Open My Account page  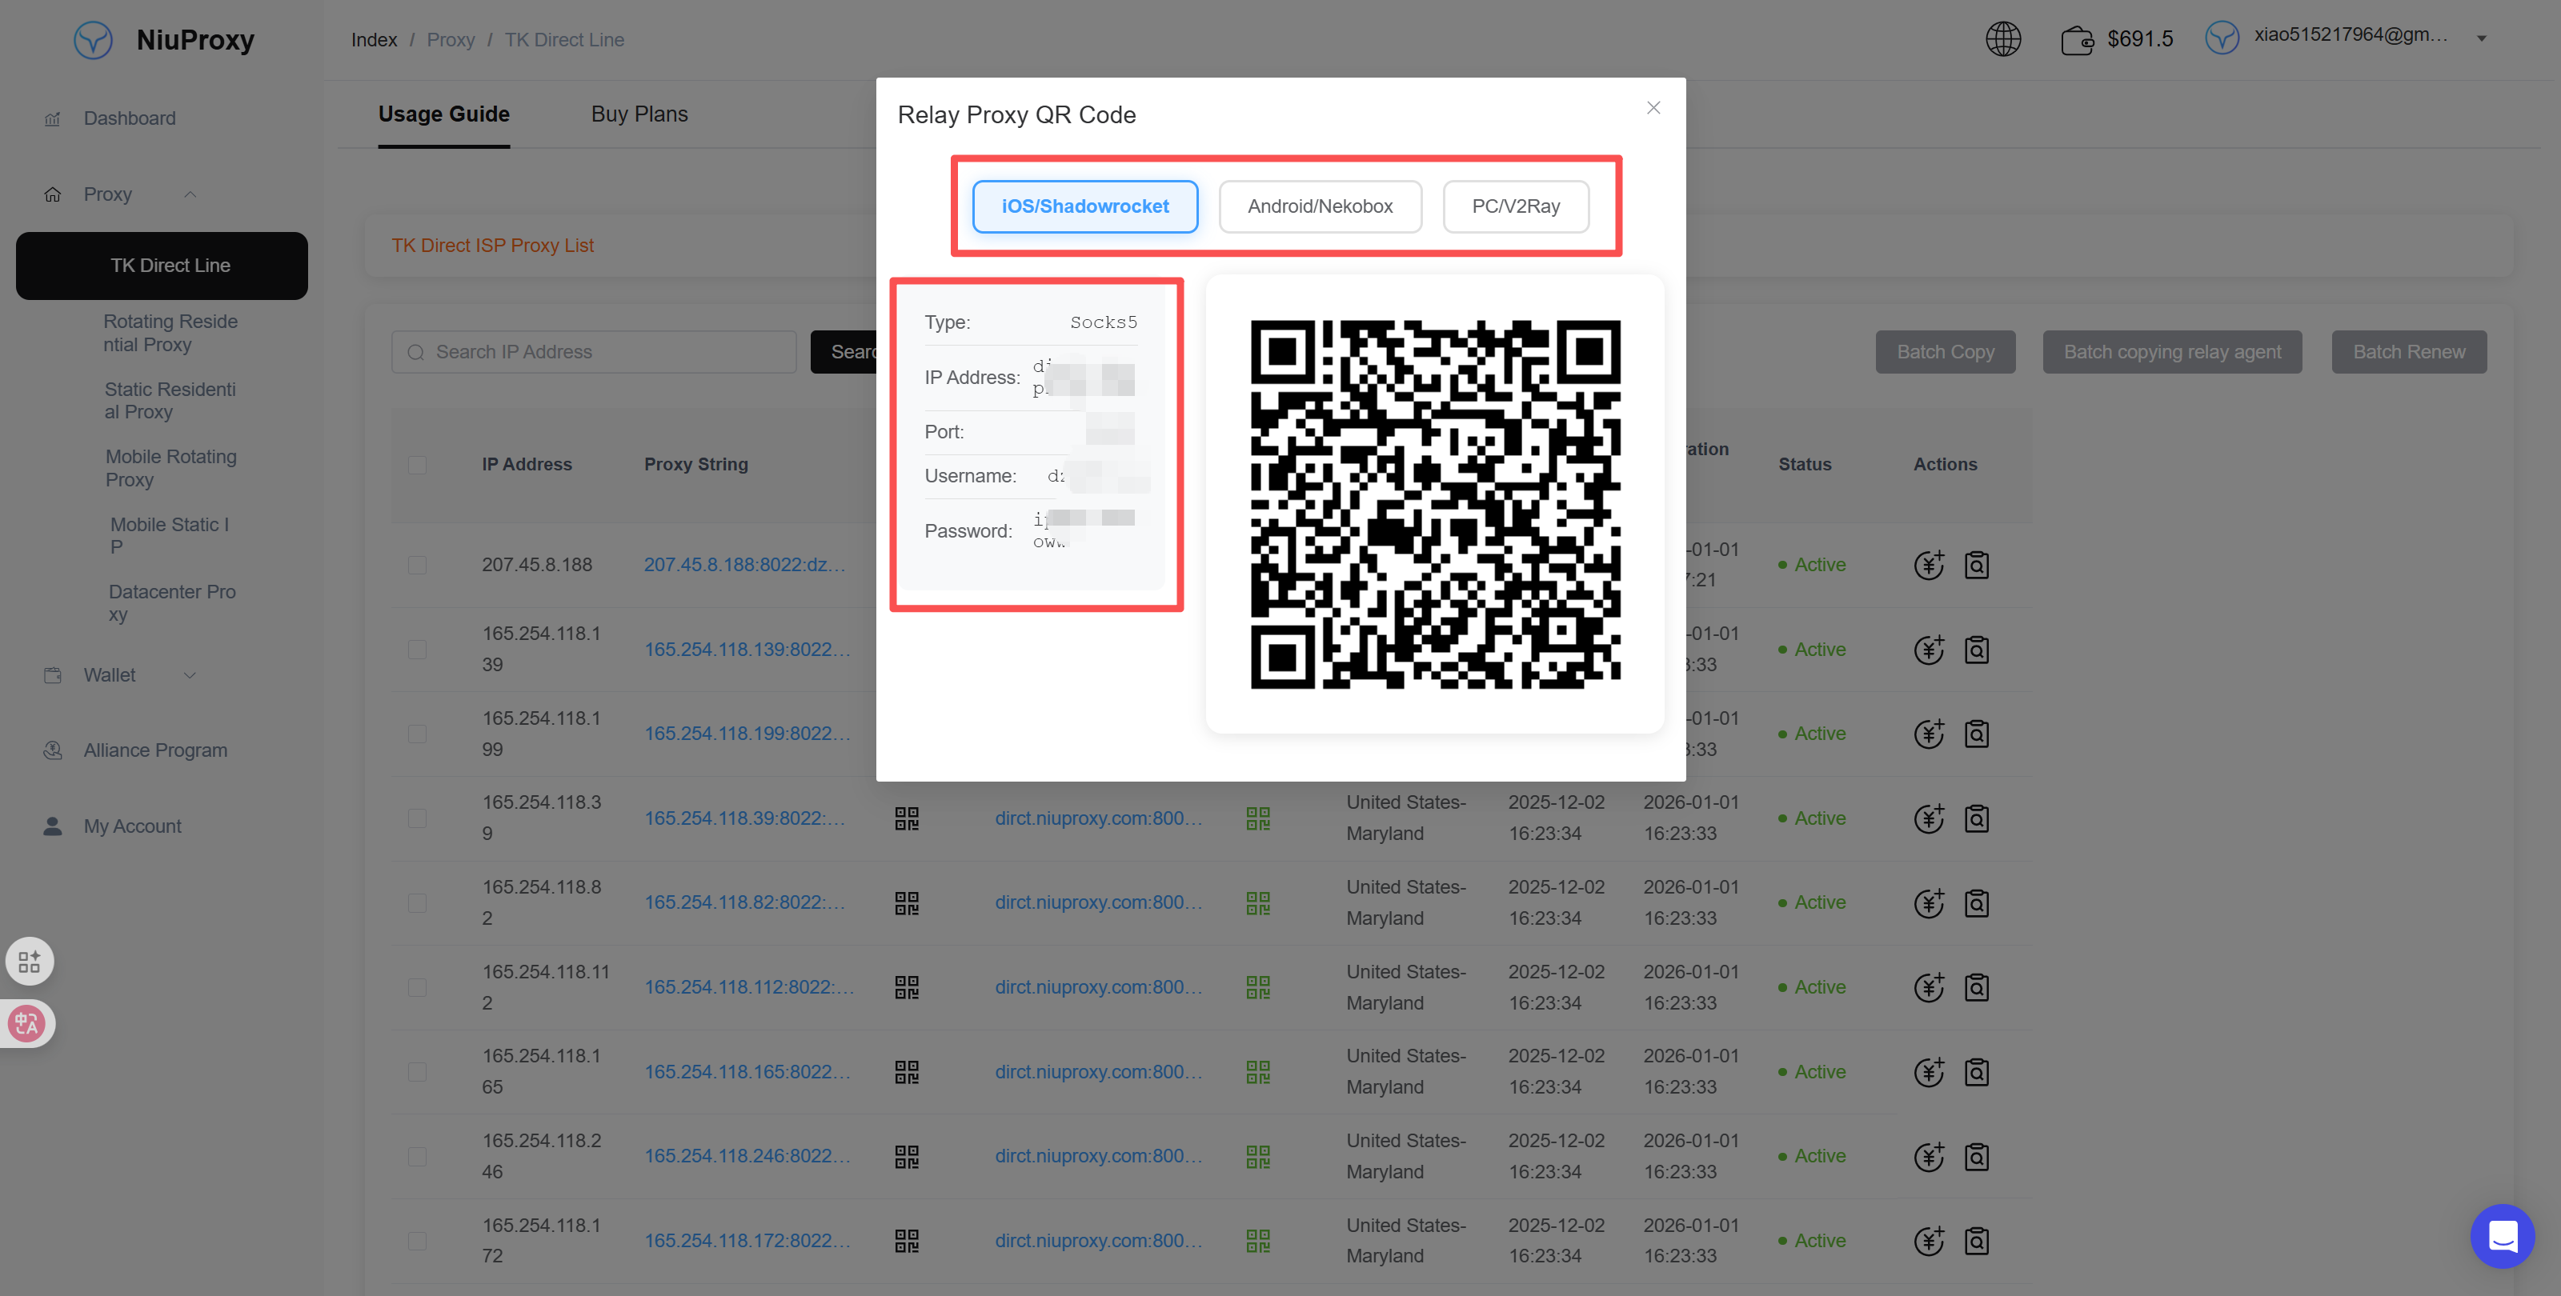point(132,826)
